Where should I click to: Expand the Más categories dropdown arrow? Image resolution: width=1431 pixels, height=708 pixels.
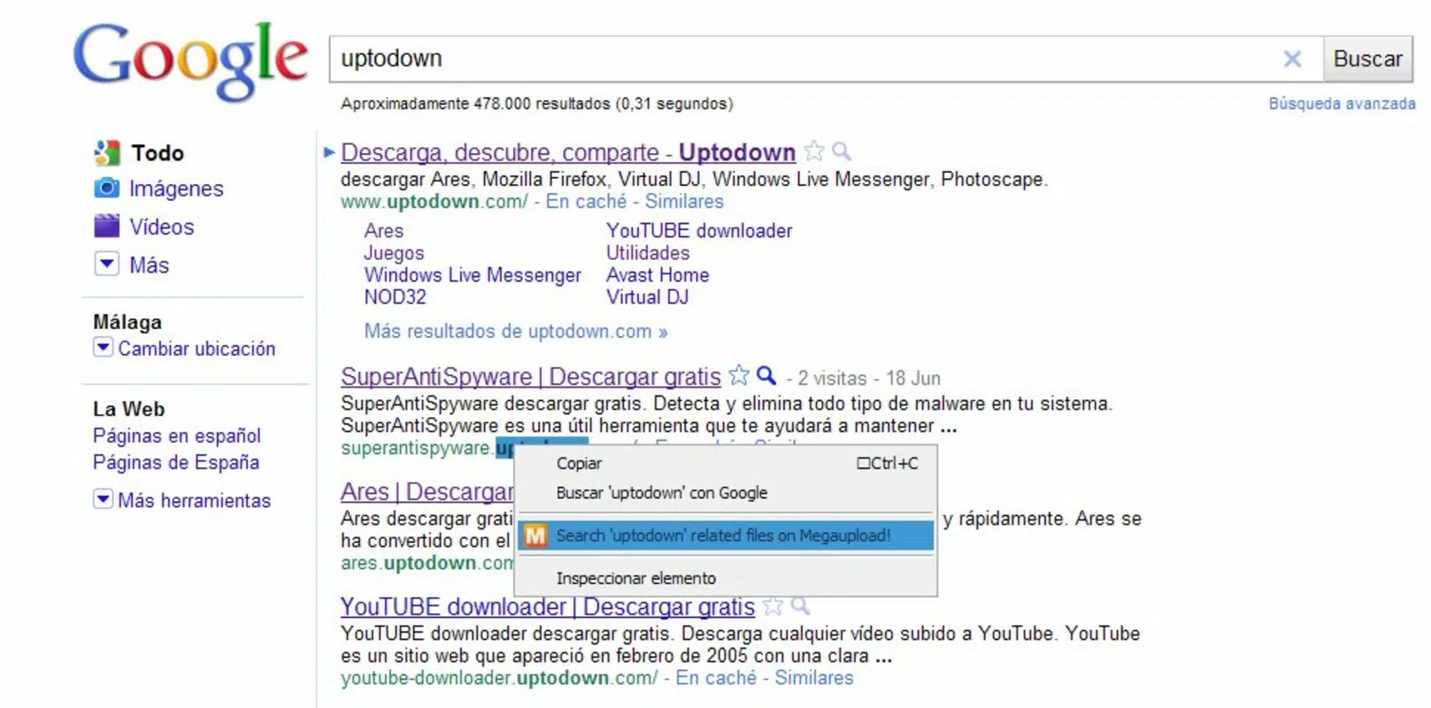pos(106,264)
